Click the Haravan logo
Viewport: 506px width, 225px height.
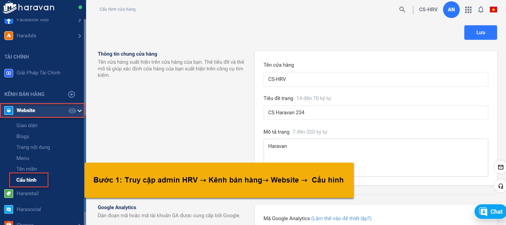coord(29,8)
